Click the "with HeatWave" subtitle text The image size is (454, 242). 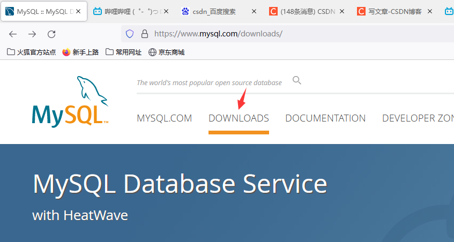point(80,215)
